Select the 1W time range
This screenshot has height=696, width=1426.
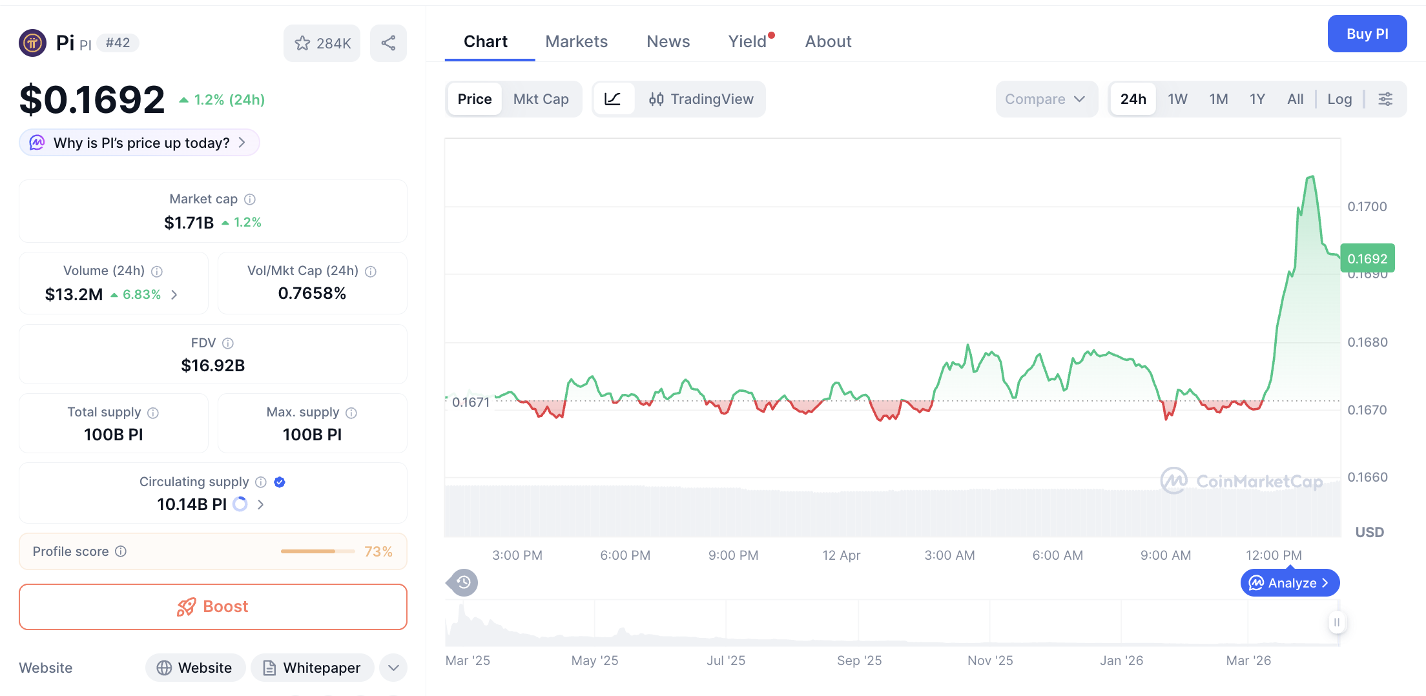click(1177, 99)
